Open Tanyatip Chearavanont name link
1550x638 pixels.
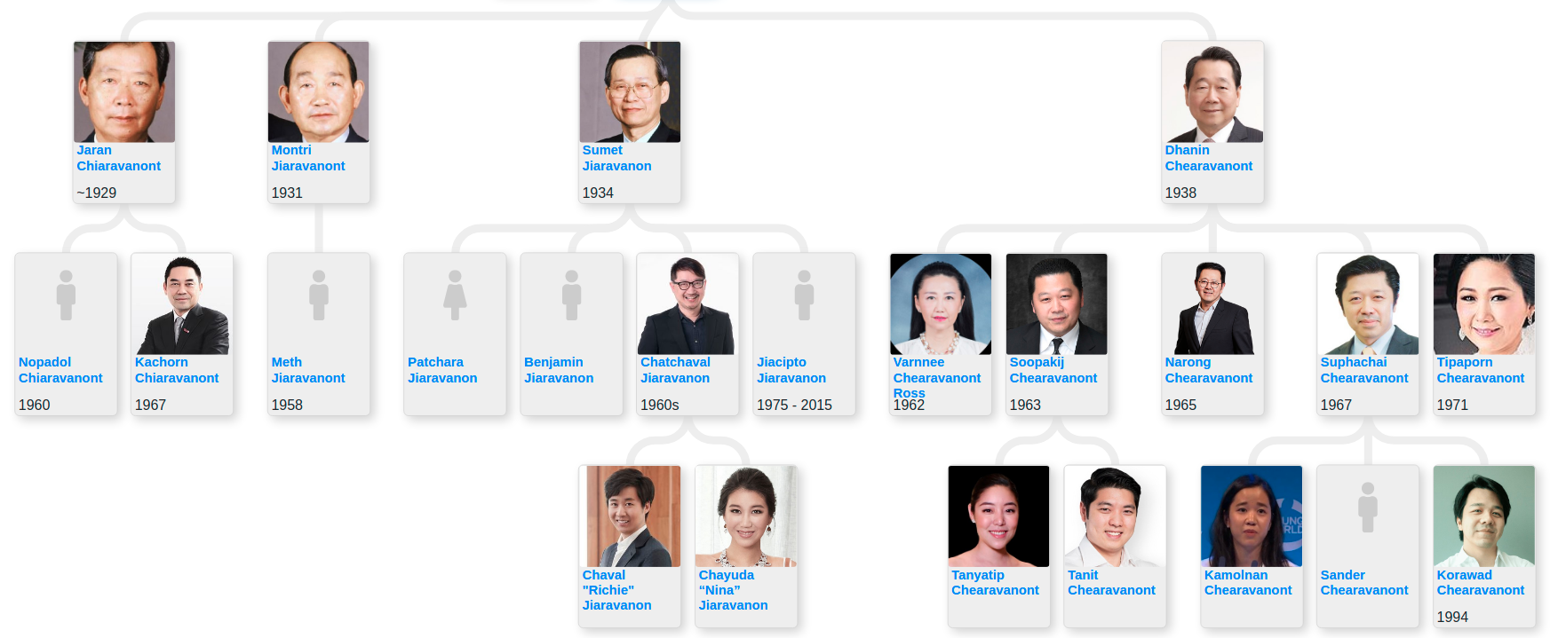pyautogui.click(x=995, y=583)
